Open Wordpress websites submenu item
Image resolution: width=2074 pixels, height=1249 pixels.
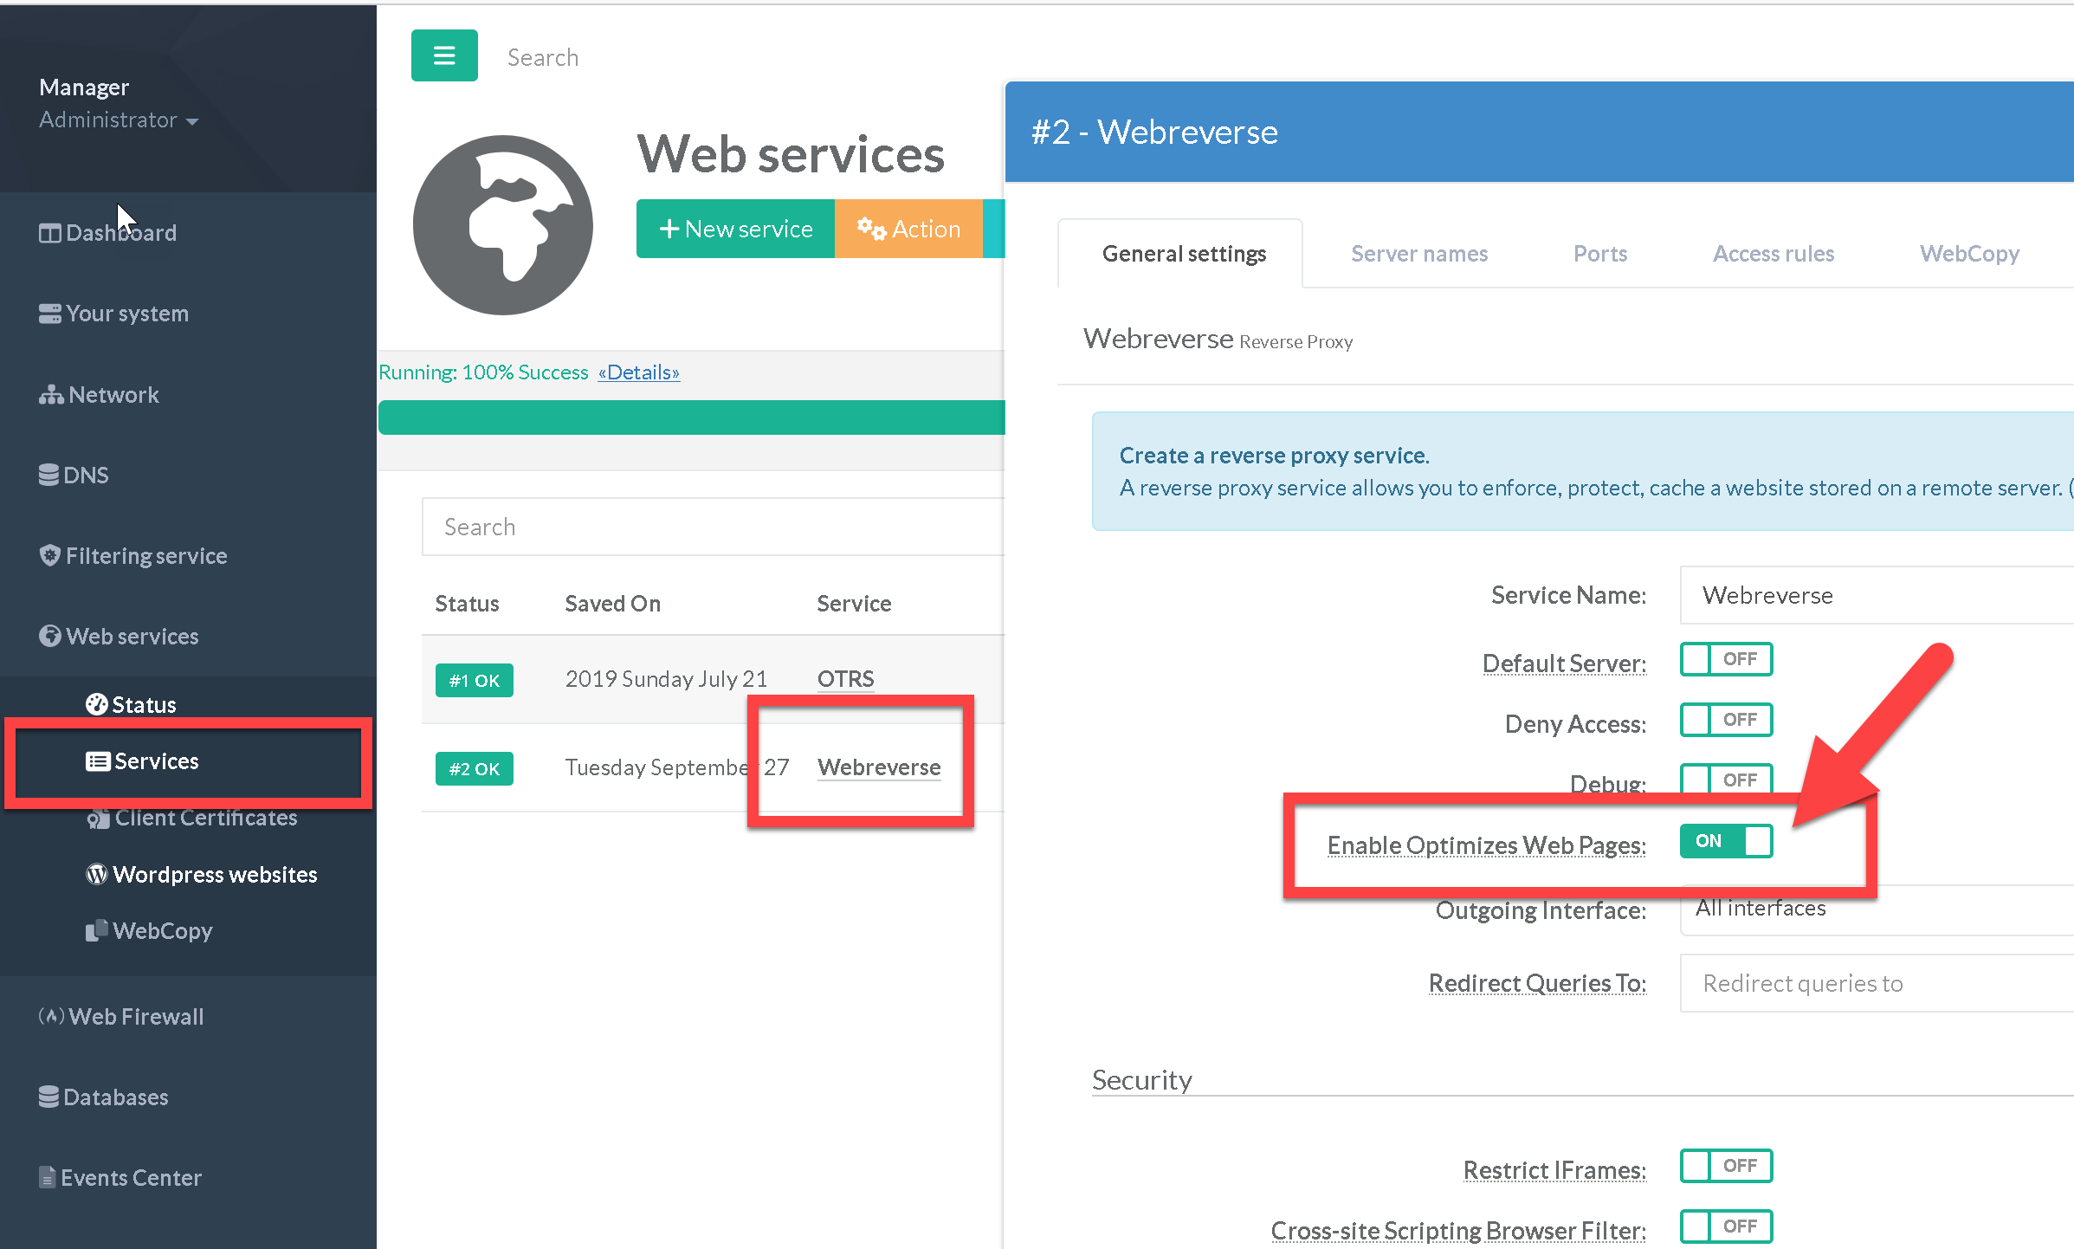[202, 874]
